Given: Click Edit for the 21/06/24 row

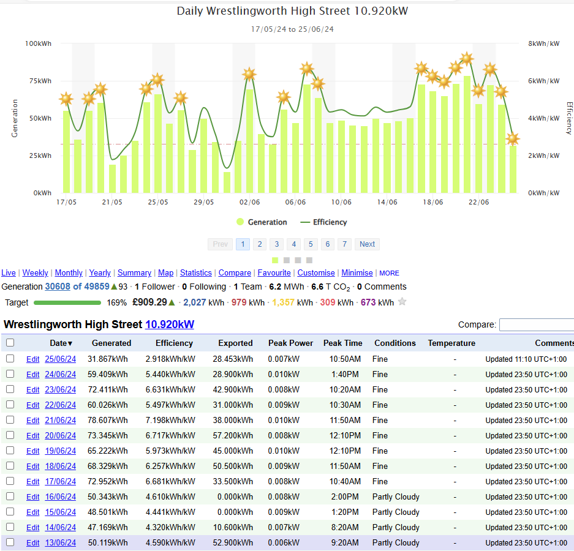Looking at the screenshot, I should pyautogui.click(x=32, y=421).
